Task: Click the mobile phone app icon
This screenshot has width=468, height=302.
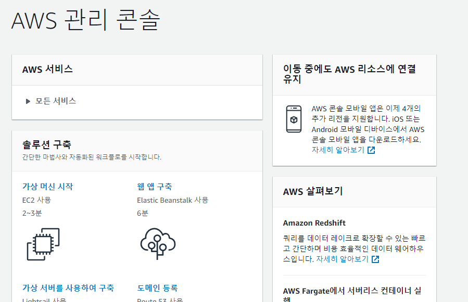Action: tap(294, 119)
